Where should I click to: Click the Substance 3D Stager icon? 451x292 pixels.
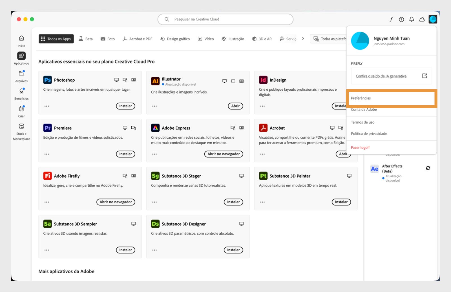155,176
